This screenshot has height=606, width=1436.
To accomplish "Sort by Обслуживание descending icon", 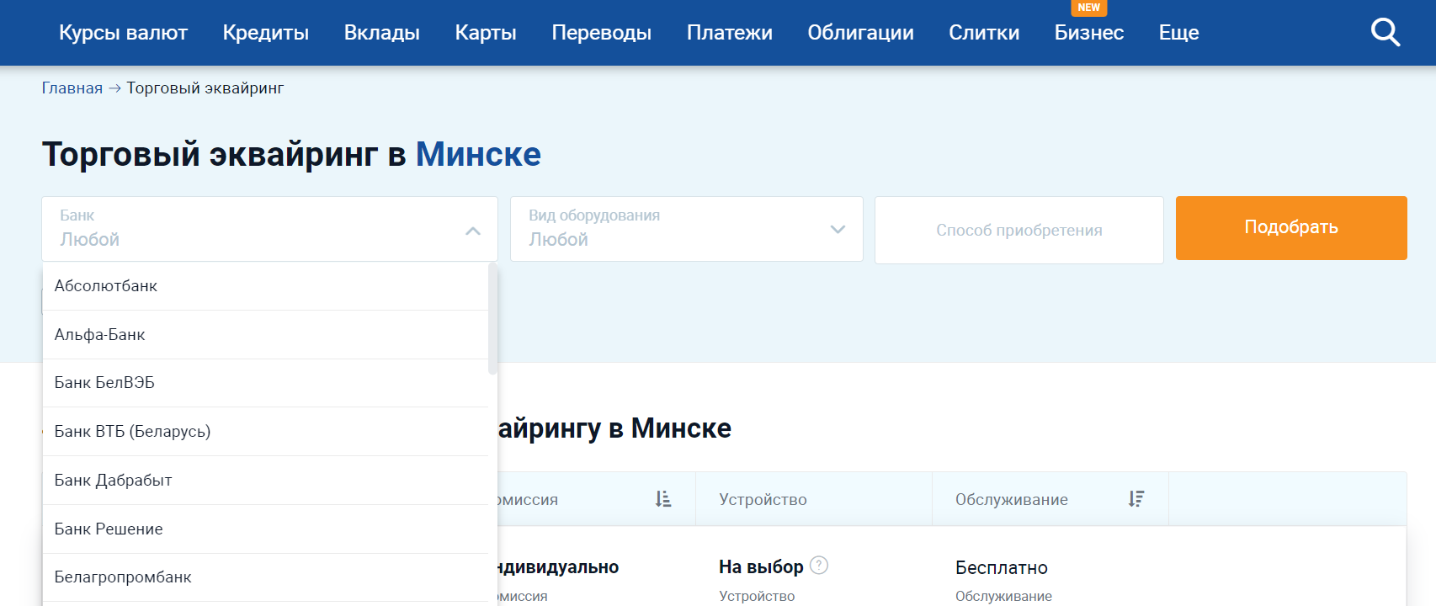I will (x=1136, y=499).
